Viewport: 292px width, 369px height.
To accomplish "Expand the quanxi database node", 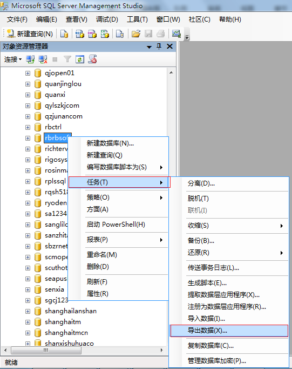I will pyautogui.click(x=28, y=95).
